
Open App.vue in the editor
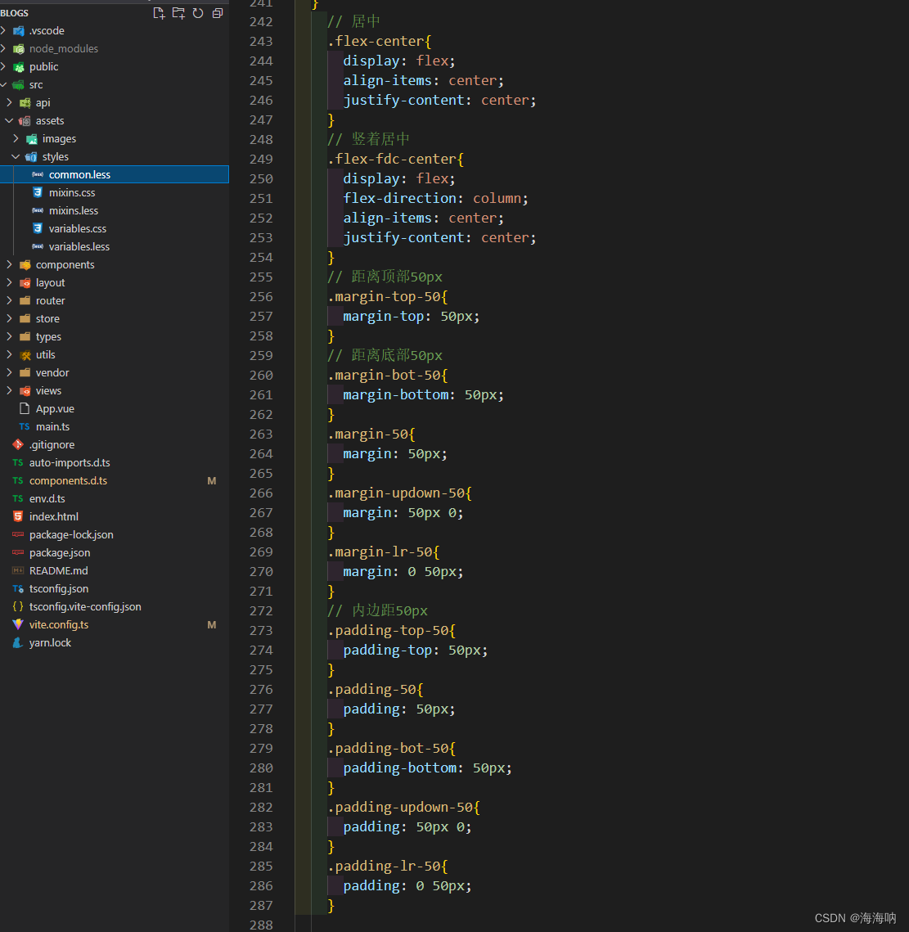click(x=55, y=408)
